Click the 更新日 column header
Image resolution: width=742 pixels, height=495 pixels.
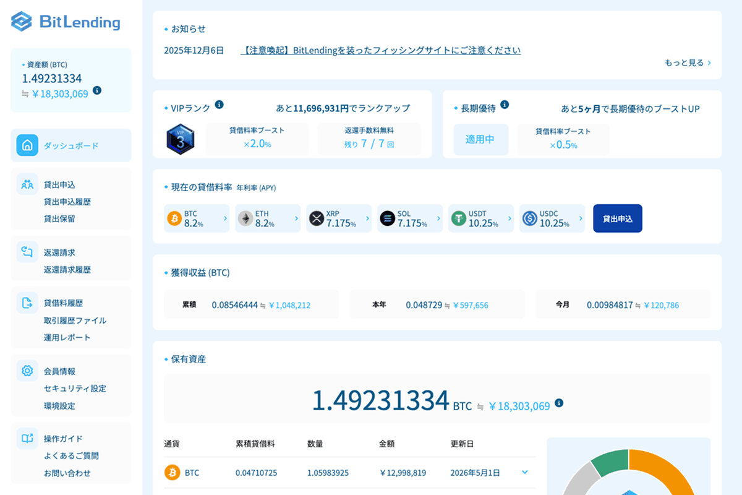tap(463, 444)
